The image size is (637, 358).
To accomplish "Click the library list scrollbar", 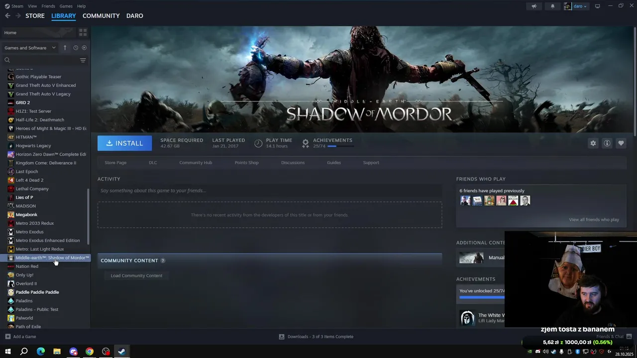I will point(89,216).
